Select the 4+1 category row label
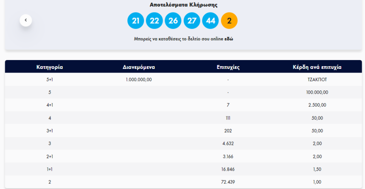Screen dimensions: 365x189 click(x=49, y=105)
